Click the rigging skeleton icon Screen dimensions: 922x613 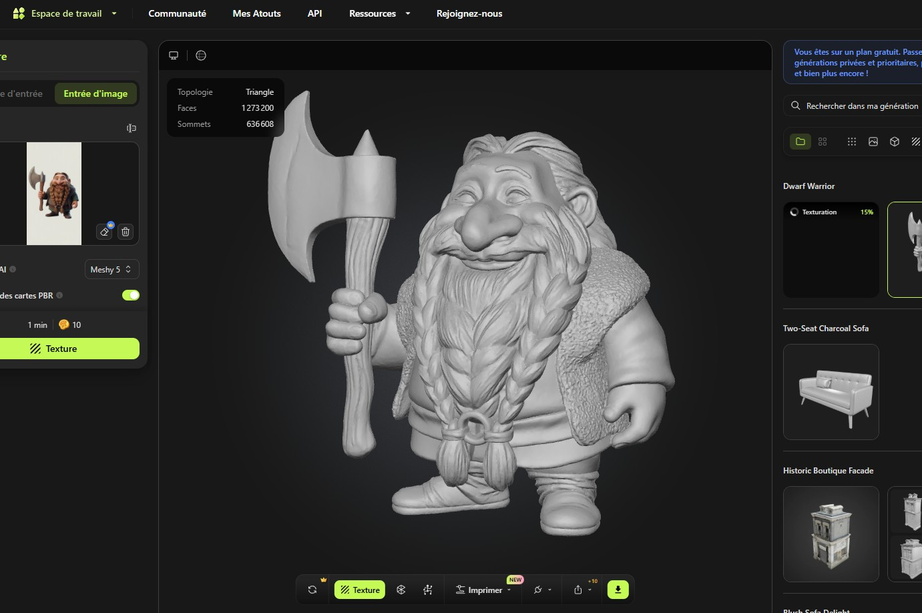click(428, 590)
